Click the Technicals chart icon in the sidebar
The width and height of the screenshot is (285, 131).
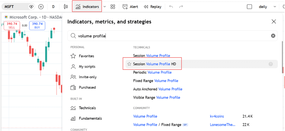point(73,108)
